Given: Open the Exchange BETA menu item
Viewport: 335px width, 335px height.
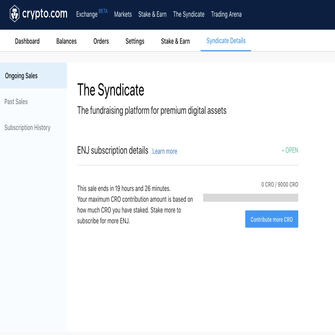Looking at the screenshot, I should click(92, 14).
